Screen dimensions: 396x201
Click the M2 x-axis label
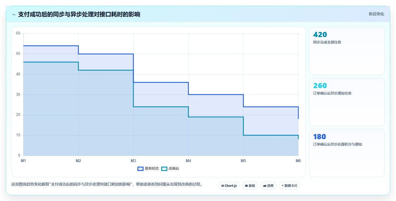[x=78, y=161]
